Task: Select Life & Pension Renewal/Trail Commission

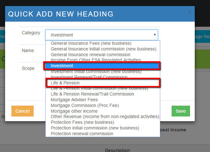Action: 92,94
